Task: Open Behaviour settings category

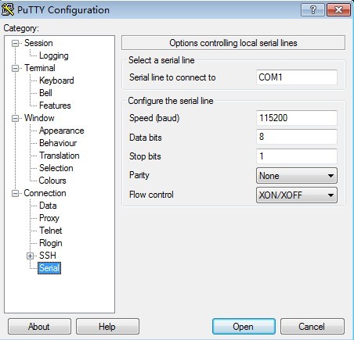Action: 58,143
